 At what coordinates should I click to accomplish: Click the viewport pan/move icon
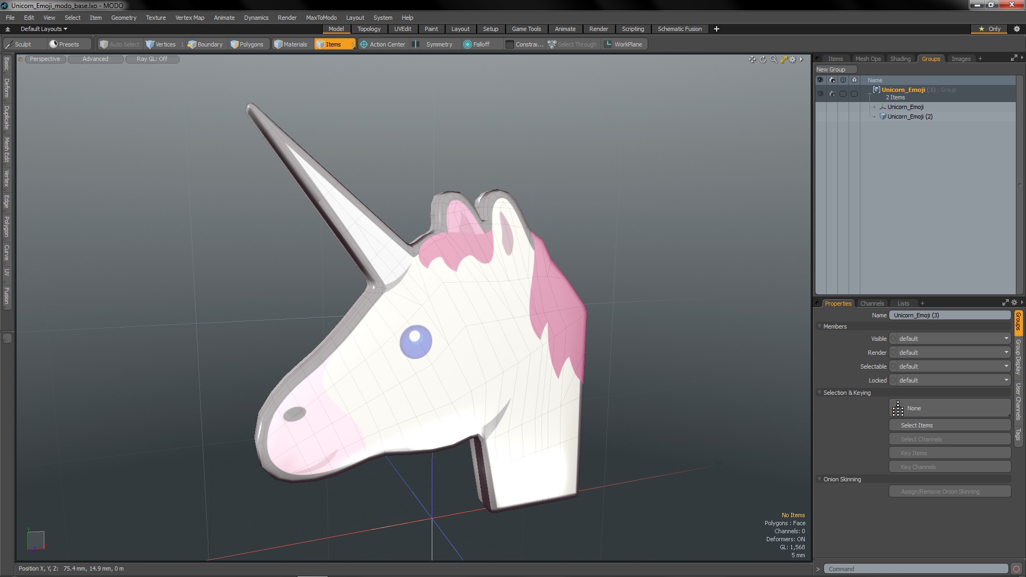752,59
